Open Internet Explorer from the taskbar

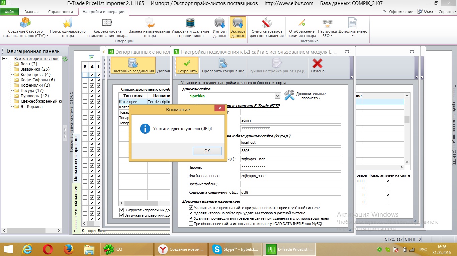(x=27, y=249)
